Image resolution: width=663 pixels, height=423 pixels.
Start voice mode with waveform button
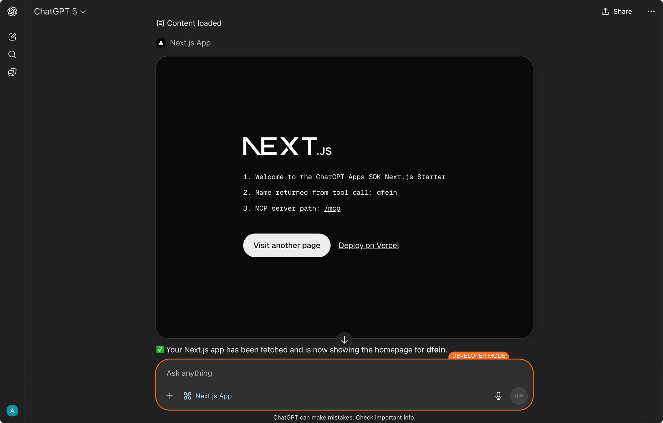[x=519, y=396]
